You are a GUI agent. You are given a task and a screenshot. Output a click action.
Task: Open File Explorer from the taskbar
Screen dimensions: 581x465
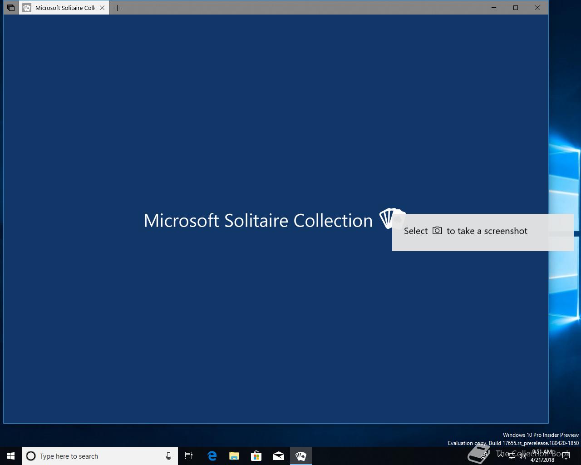point(234,456)
